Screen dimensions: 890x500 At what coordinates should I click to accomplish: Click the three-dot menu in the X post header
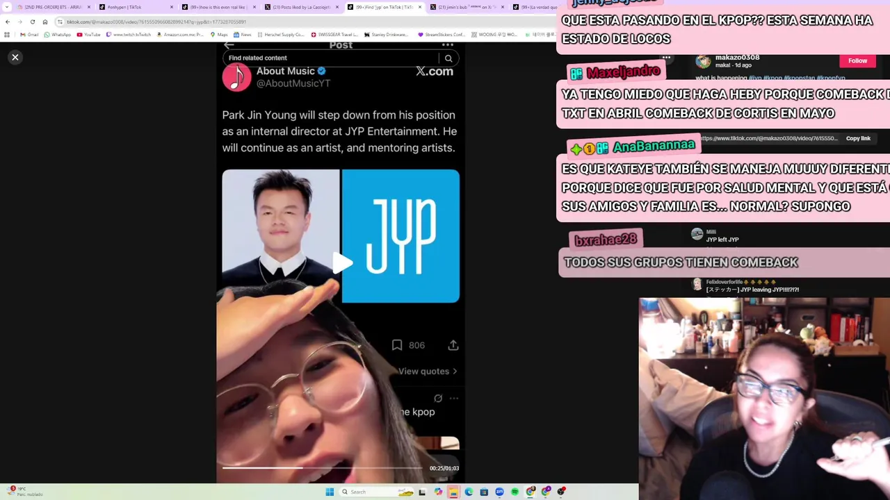click(448, 45)
